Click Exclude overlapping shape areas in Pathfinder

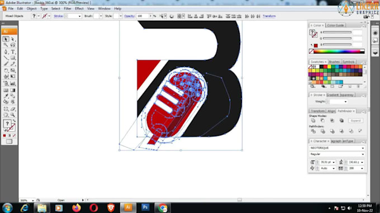pos(341,120)
